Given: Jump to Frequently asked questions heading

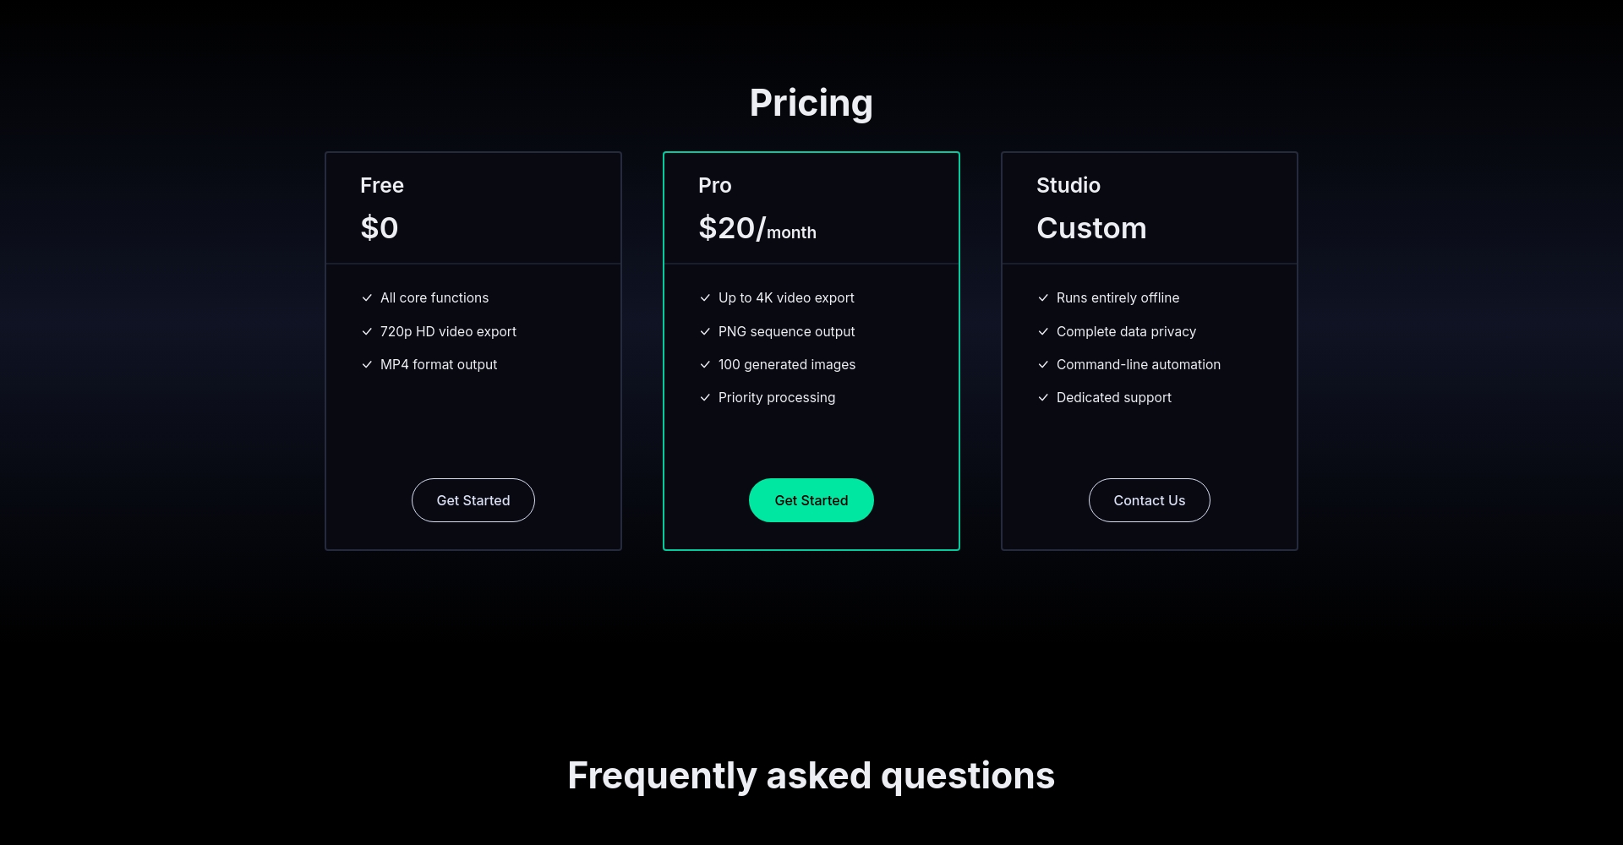Looking at the screenshot, I should click(811, 776).
